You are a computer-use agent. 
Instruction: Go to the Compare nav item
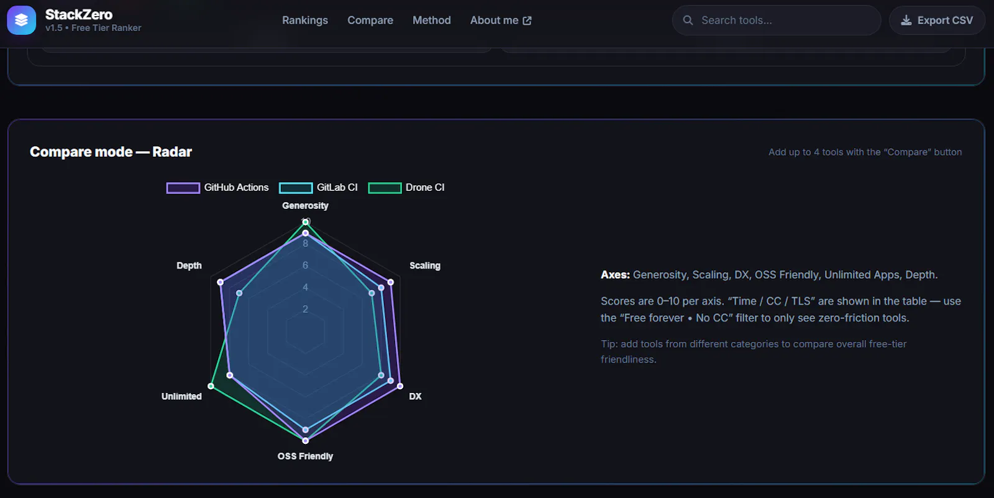[370, 21]
